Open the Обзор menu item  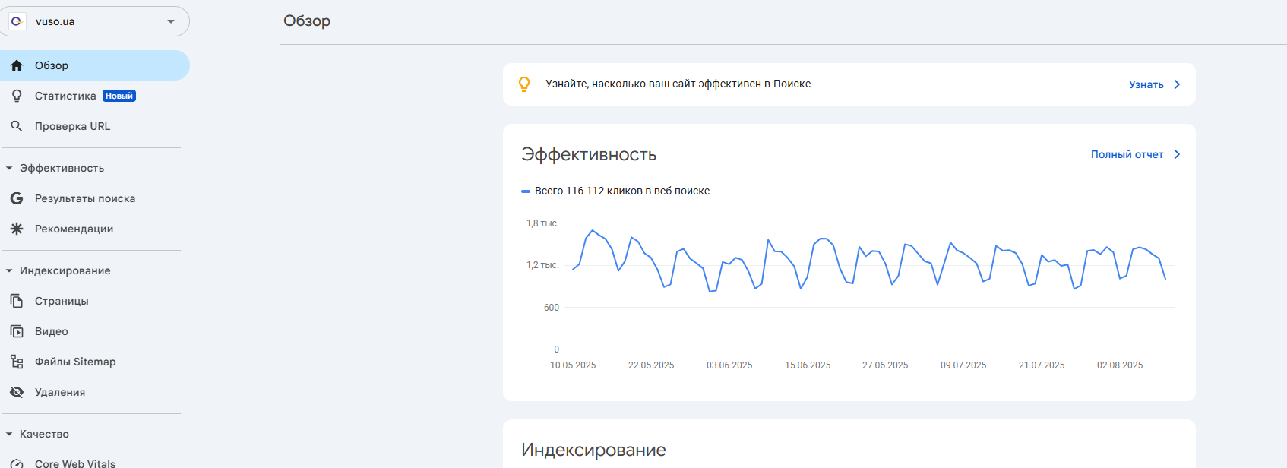[95, 65]
